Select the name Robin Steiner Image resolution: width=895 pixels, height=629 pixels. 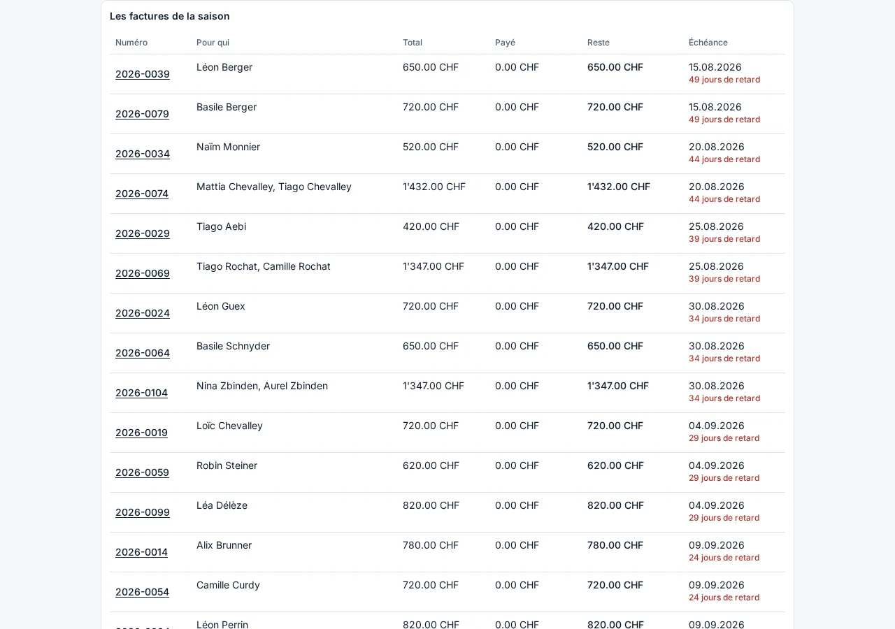click(x=227, y=465)
